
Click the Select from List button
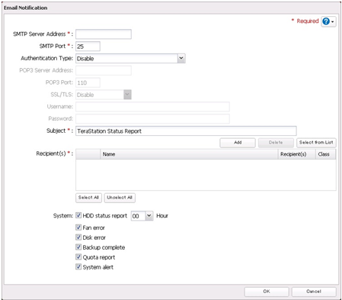coord(316,143)
